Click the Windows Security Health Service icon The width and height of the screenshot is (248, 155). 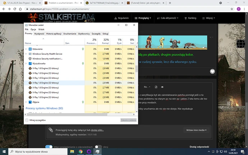pos(30,54)
